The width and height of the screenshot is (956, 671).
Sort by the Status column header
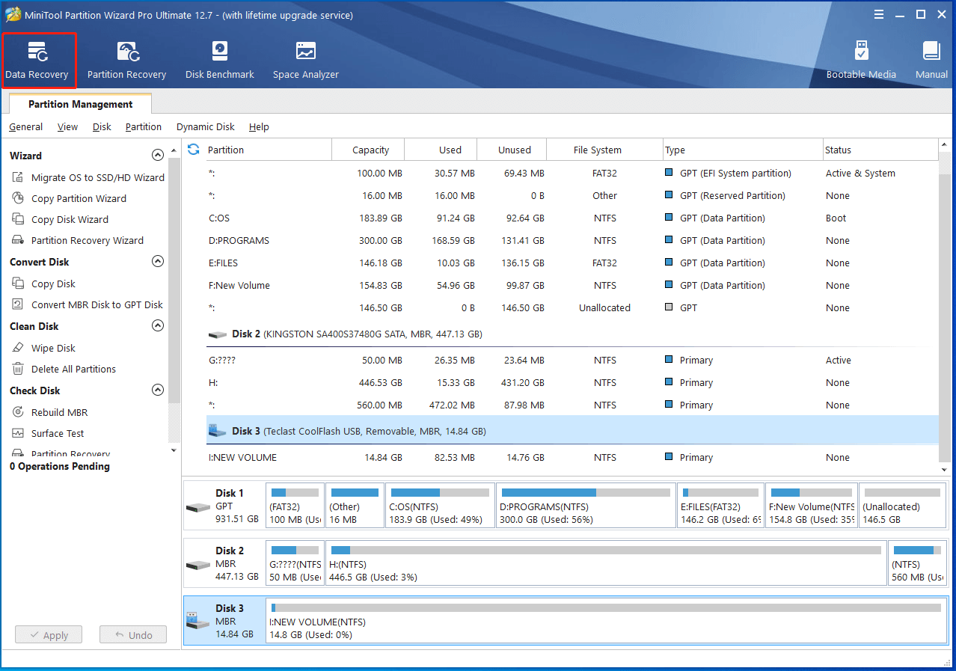pos(880,150)
